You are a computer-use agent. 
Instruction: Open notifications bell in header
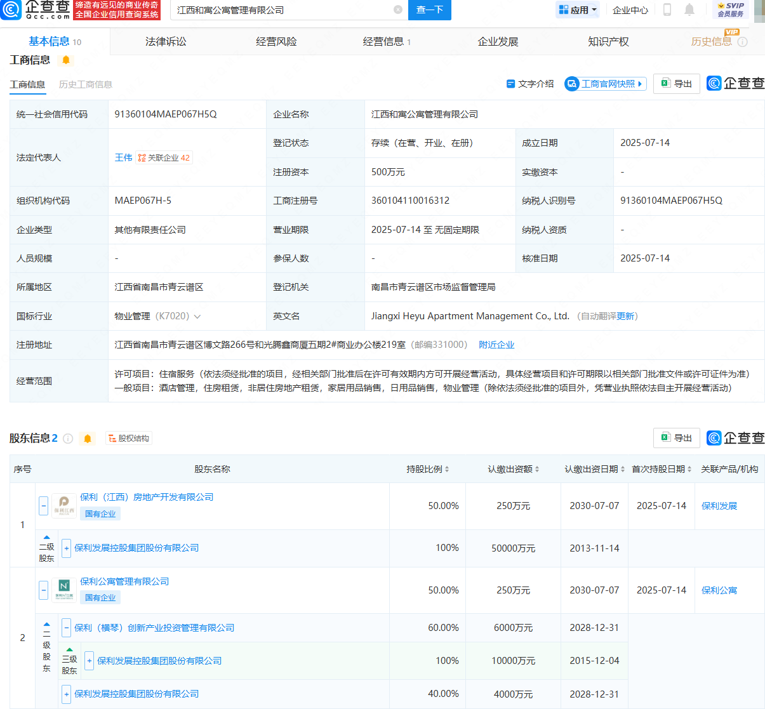pos(689,10)
